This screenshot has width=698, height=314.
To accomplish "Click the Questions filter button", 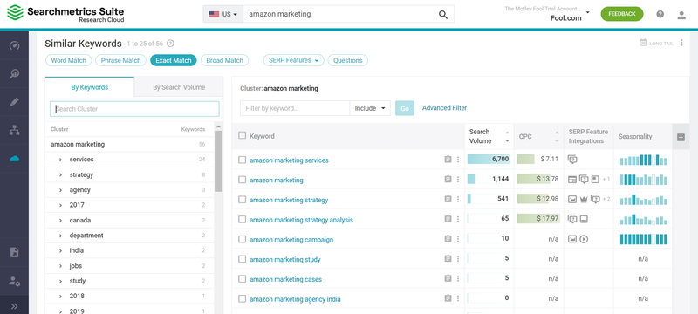I will point(347,60).
